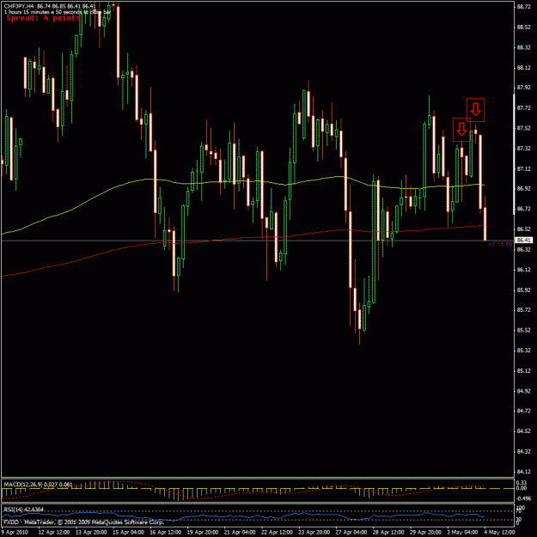Click the -0.496 MACD scale value

tap(524, 498)
